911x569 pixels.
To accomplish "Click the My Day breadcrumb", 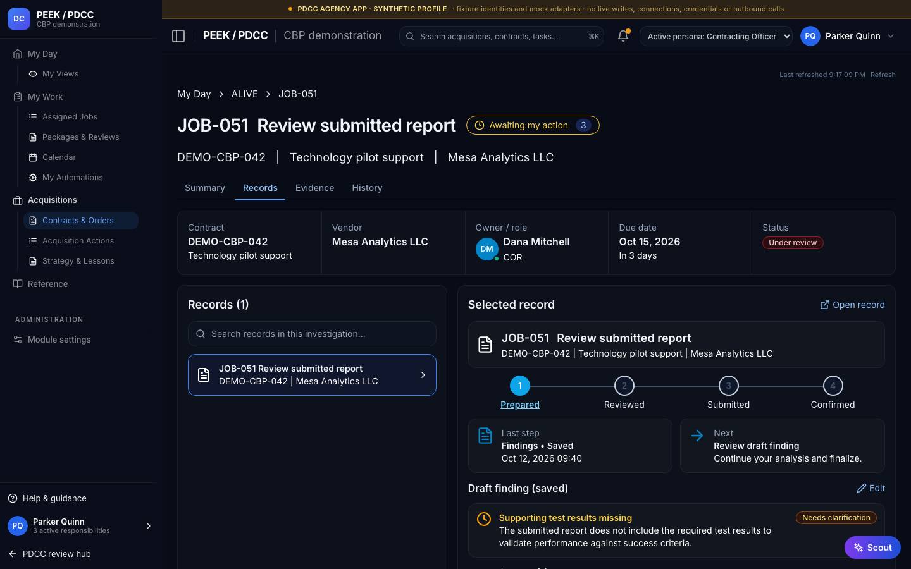I will pyautogui.click(x=194, y=94).
